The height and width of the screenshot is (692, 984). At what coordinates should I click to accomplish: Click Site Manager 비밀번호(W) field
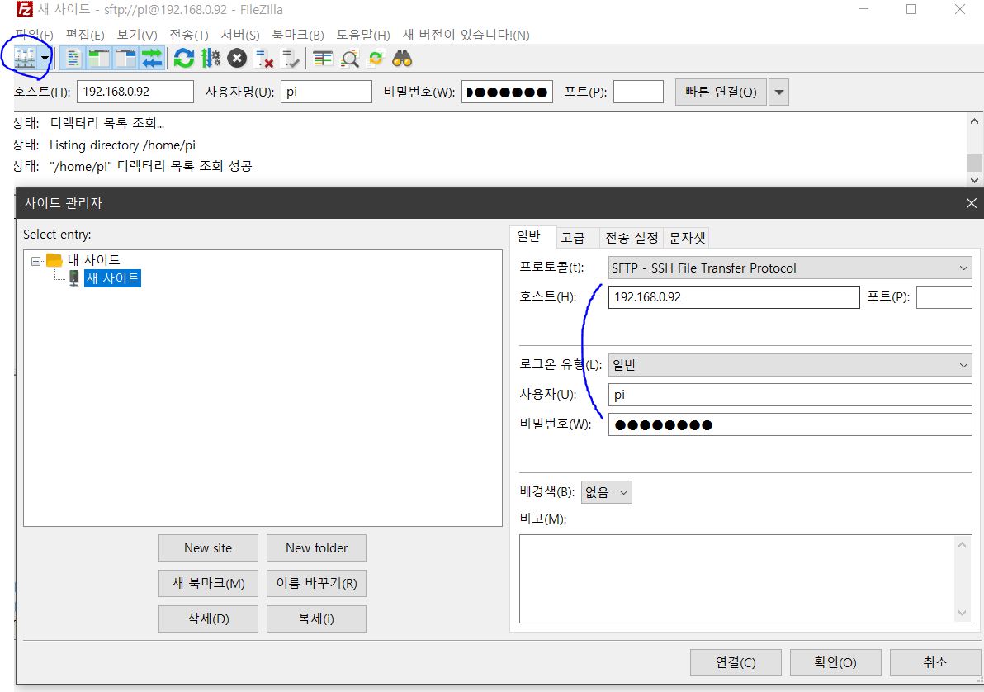[790, 425]
